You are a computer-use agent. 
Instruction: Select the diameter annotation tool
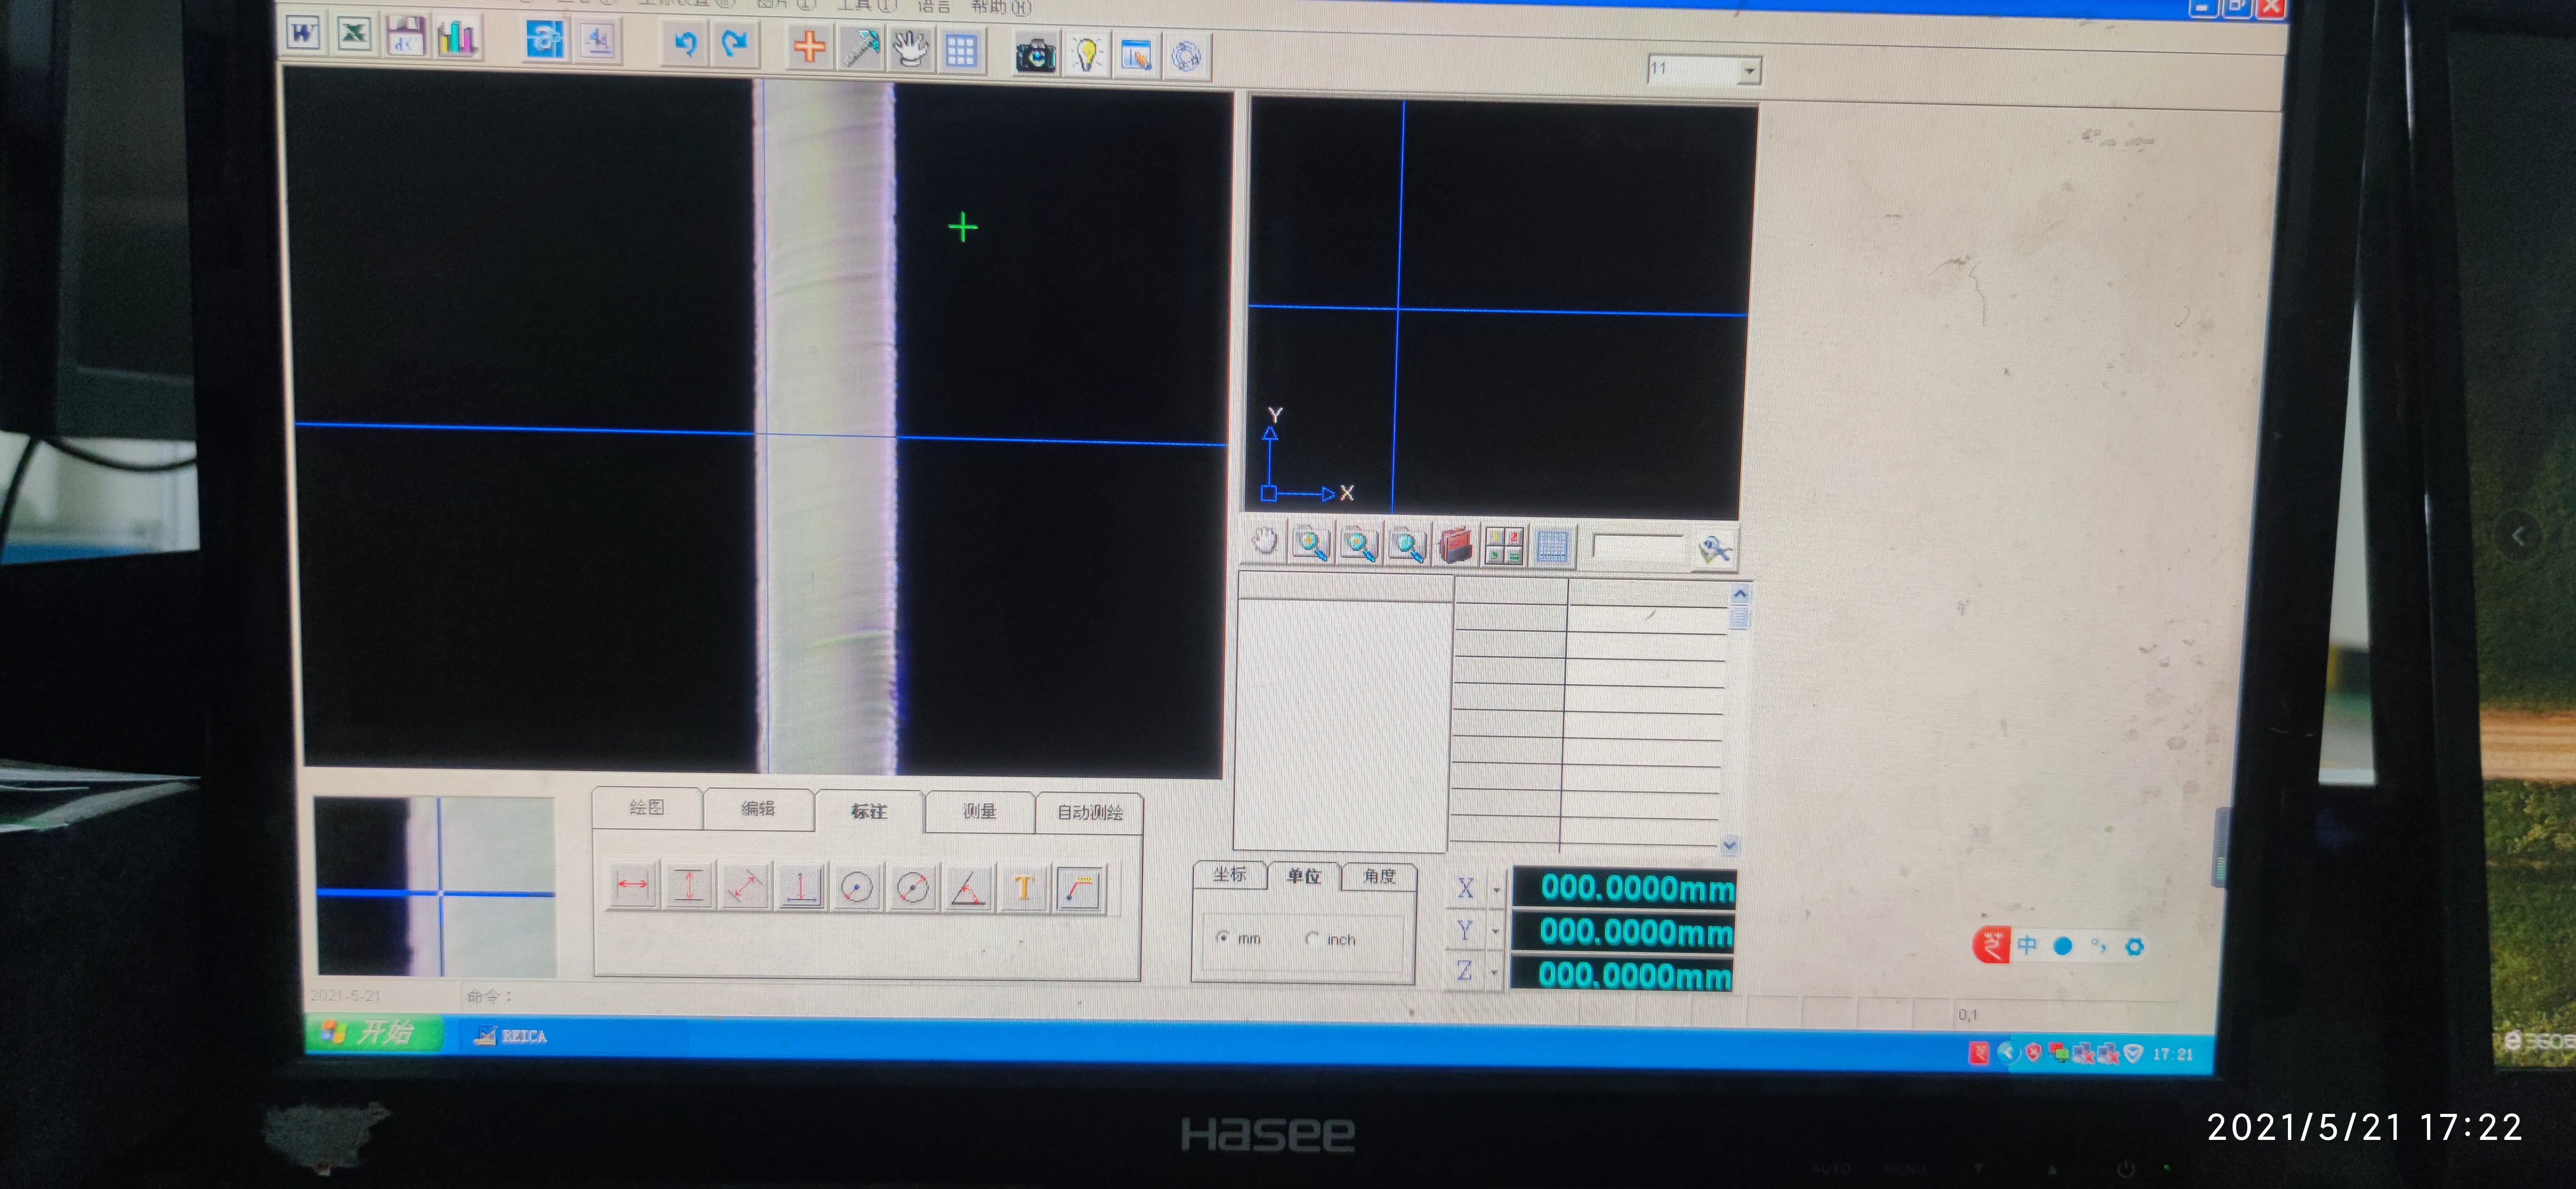click(912, 887)
